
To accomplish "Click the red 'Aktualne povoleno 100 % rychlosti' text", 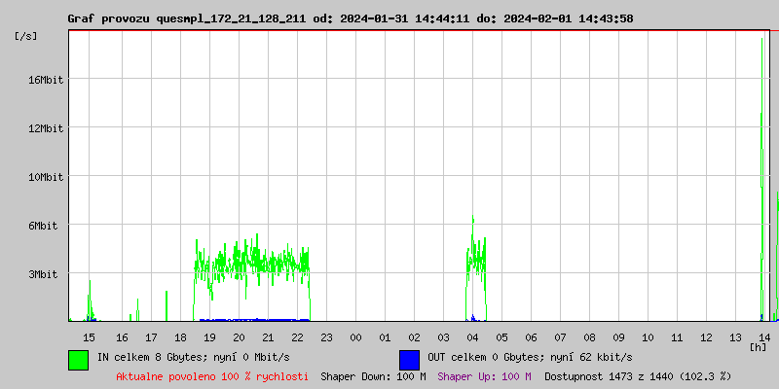I will click(x=212, y=375).
